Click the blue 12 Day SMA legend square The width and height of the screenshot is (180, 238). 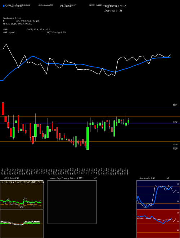(4, 6)
